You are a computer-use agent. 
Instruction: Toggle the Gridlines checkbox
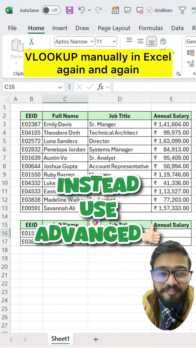pyautogui.click(x=150, y=10)
